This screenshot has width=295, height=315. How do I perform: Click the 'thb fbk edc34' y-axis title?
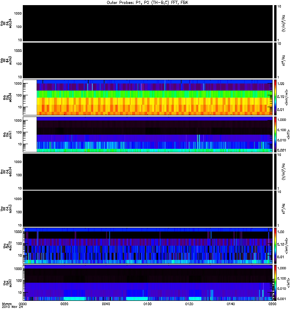[7, 97]
